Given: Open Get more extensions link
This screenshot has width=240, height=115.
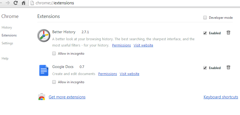Looking at the screenshot, I should (x=67, y=97).
